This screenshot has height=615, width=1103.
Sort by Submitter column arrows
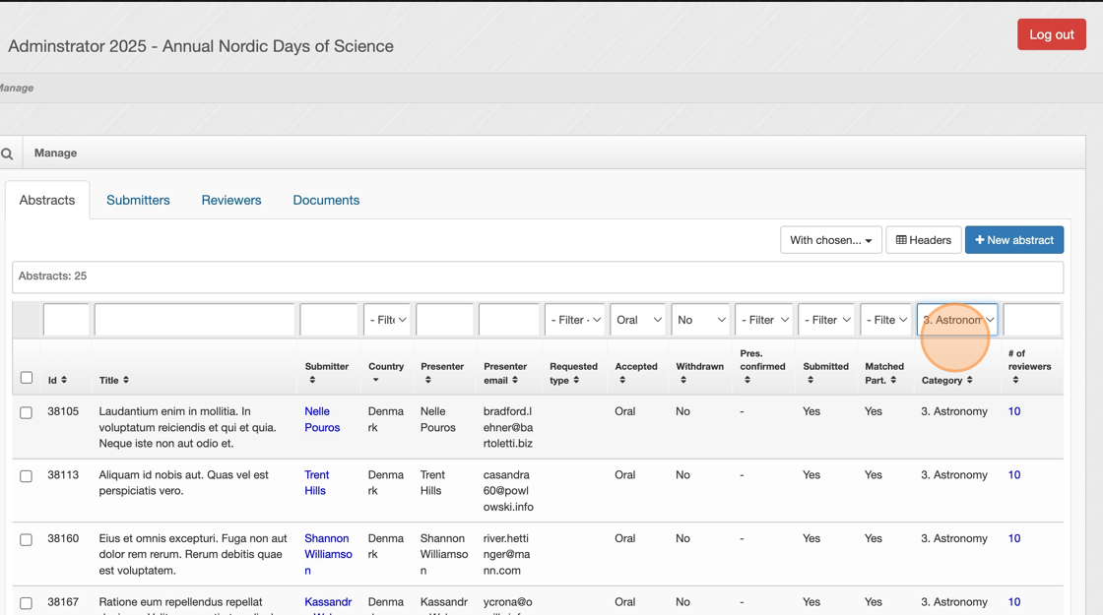click(x=312, y=380)
